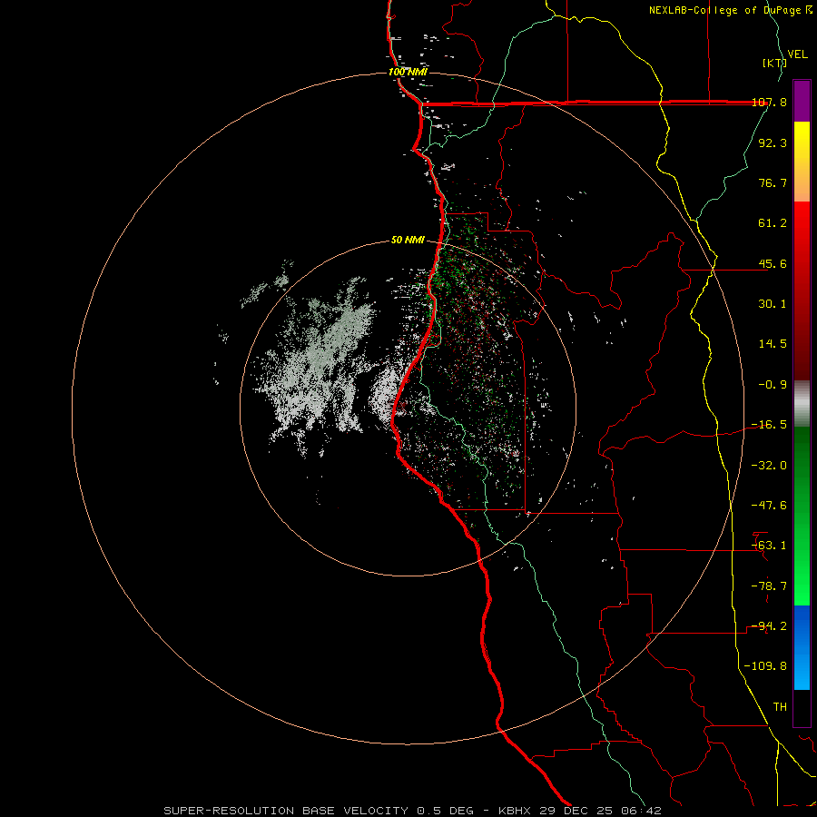This screenshot has width=817, height=817.
Task: Click the 06:42 timestamp in caption
Action: 642,811
